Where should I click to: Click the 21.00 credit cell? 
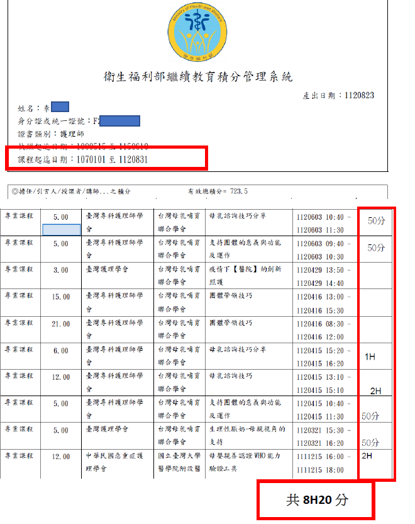[61, 323]
